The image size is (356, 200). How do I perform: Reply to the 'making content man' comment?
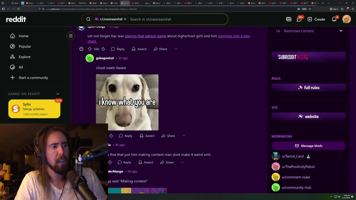click(x=124, y=162)
